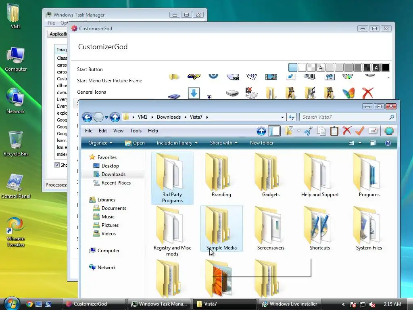Open the File menu in the explorer
Image resolution: width=413 pixels, height=310 pixels.
[89, 131]
